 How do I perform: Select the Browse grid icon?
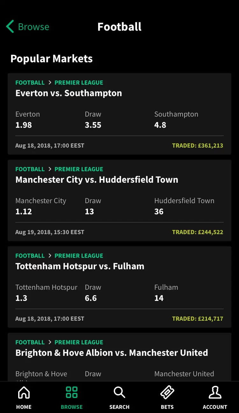pos(72,392)
